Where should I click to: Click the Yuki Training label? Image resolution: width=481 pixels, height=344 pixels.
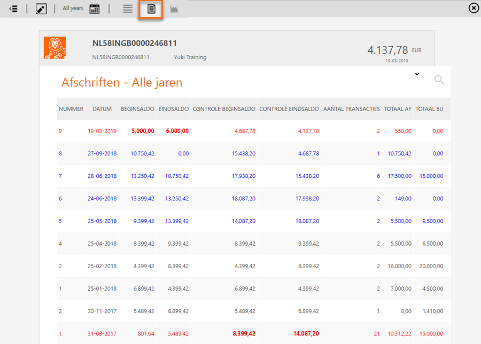coord(190,57)
